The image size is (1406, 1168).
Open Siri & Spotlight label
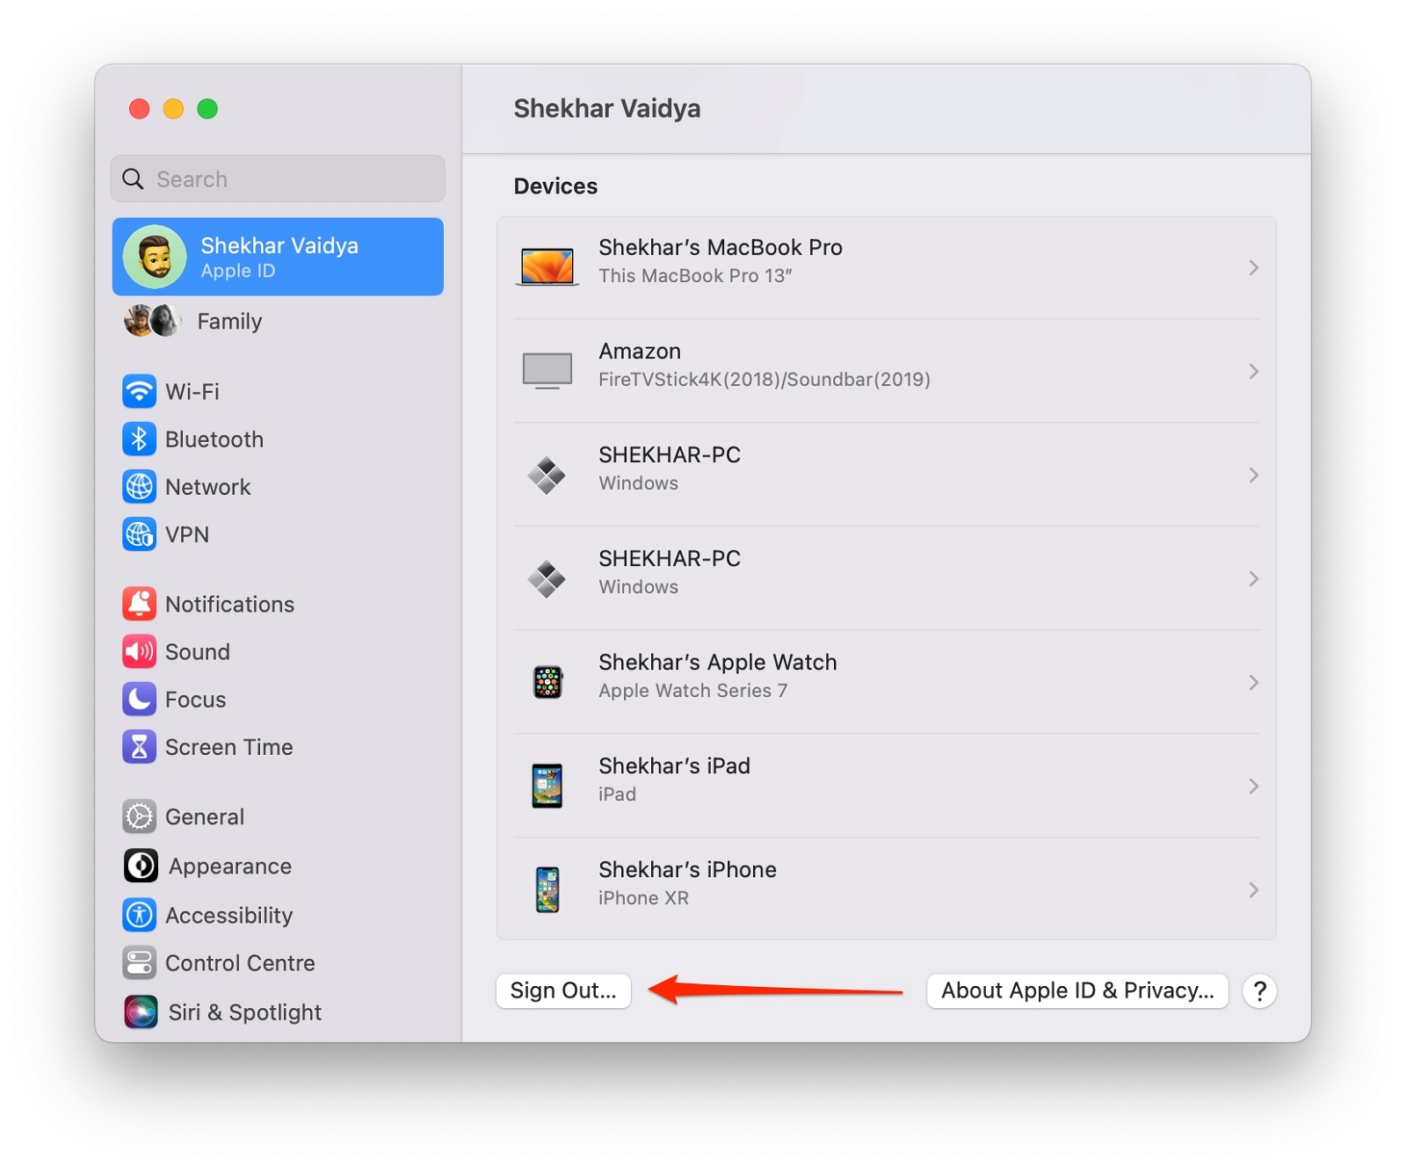(245, 1012)
